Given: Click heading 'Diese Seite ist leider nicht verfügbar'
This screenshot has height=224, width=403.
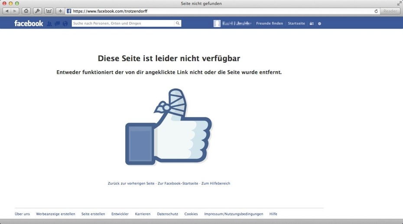Looking at the screenshot, I should [x=169, y=58].
